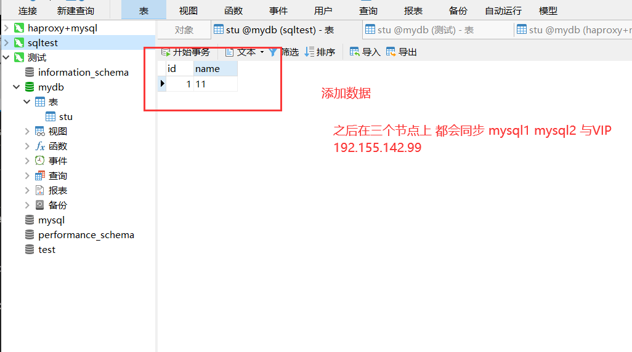The width and height of the screenshot is (632, 352).
Task: Open the 模型 (Model) section
Action: coord(548,11)
